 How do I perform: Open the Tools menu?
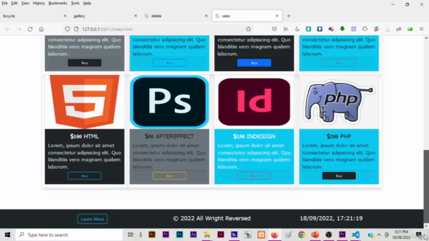(x=75, y=3)
